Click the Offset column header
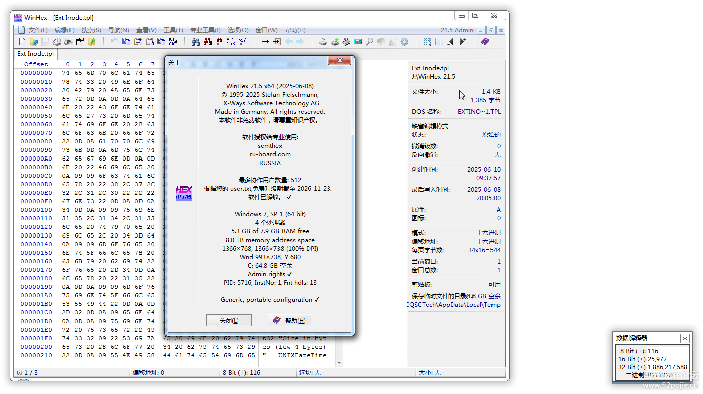 click(x=36, y=64)
